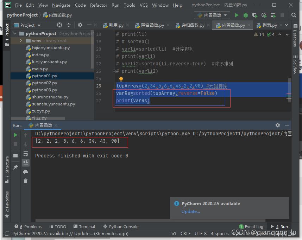Screen dimensions: 302x240
Task: Expand the venv folder in project tree
Action: [x=21, y=41]
